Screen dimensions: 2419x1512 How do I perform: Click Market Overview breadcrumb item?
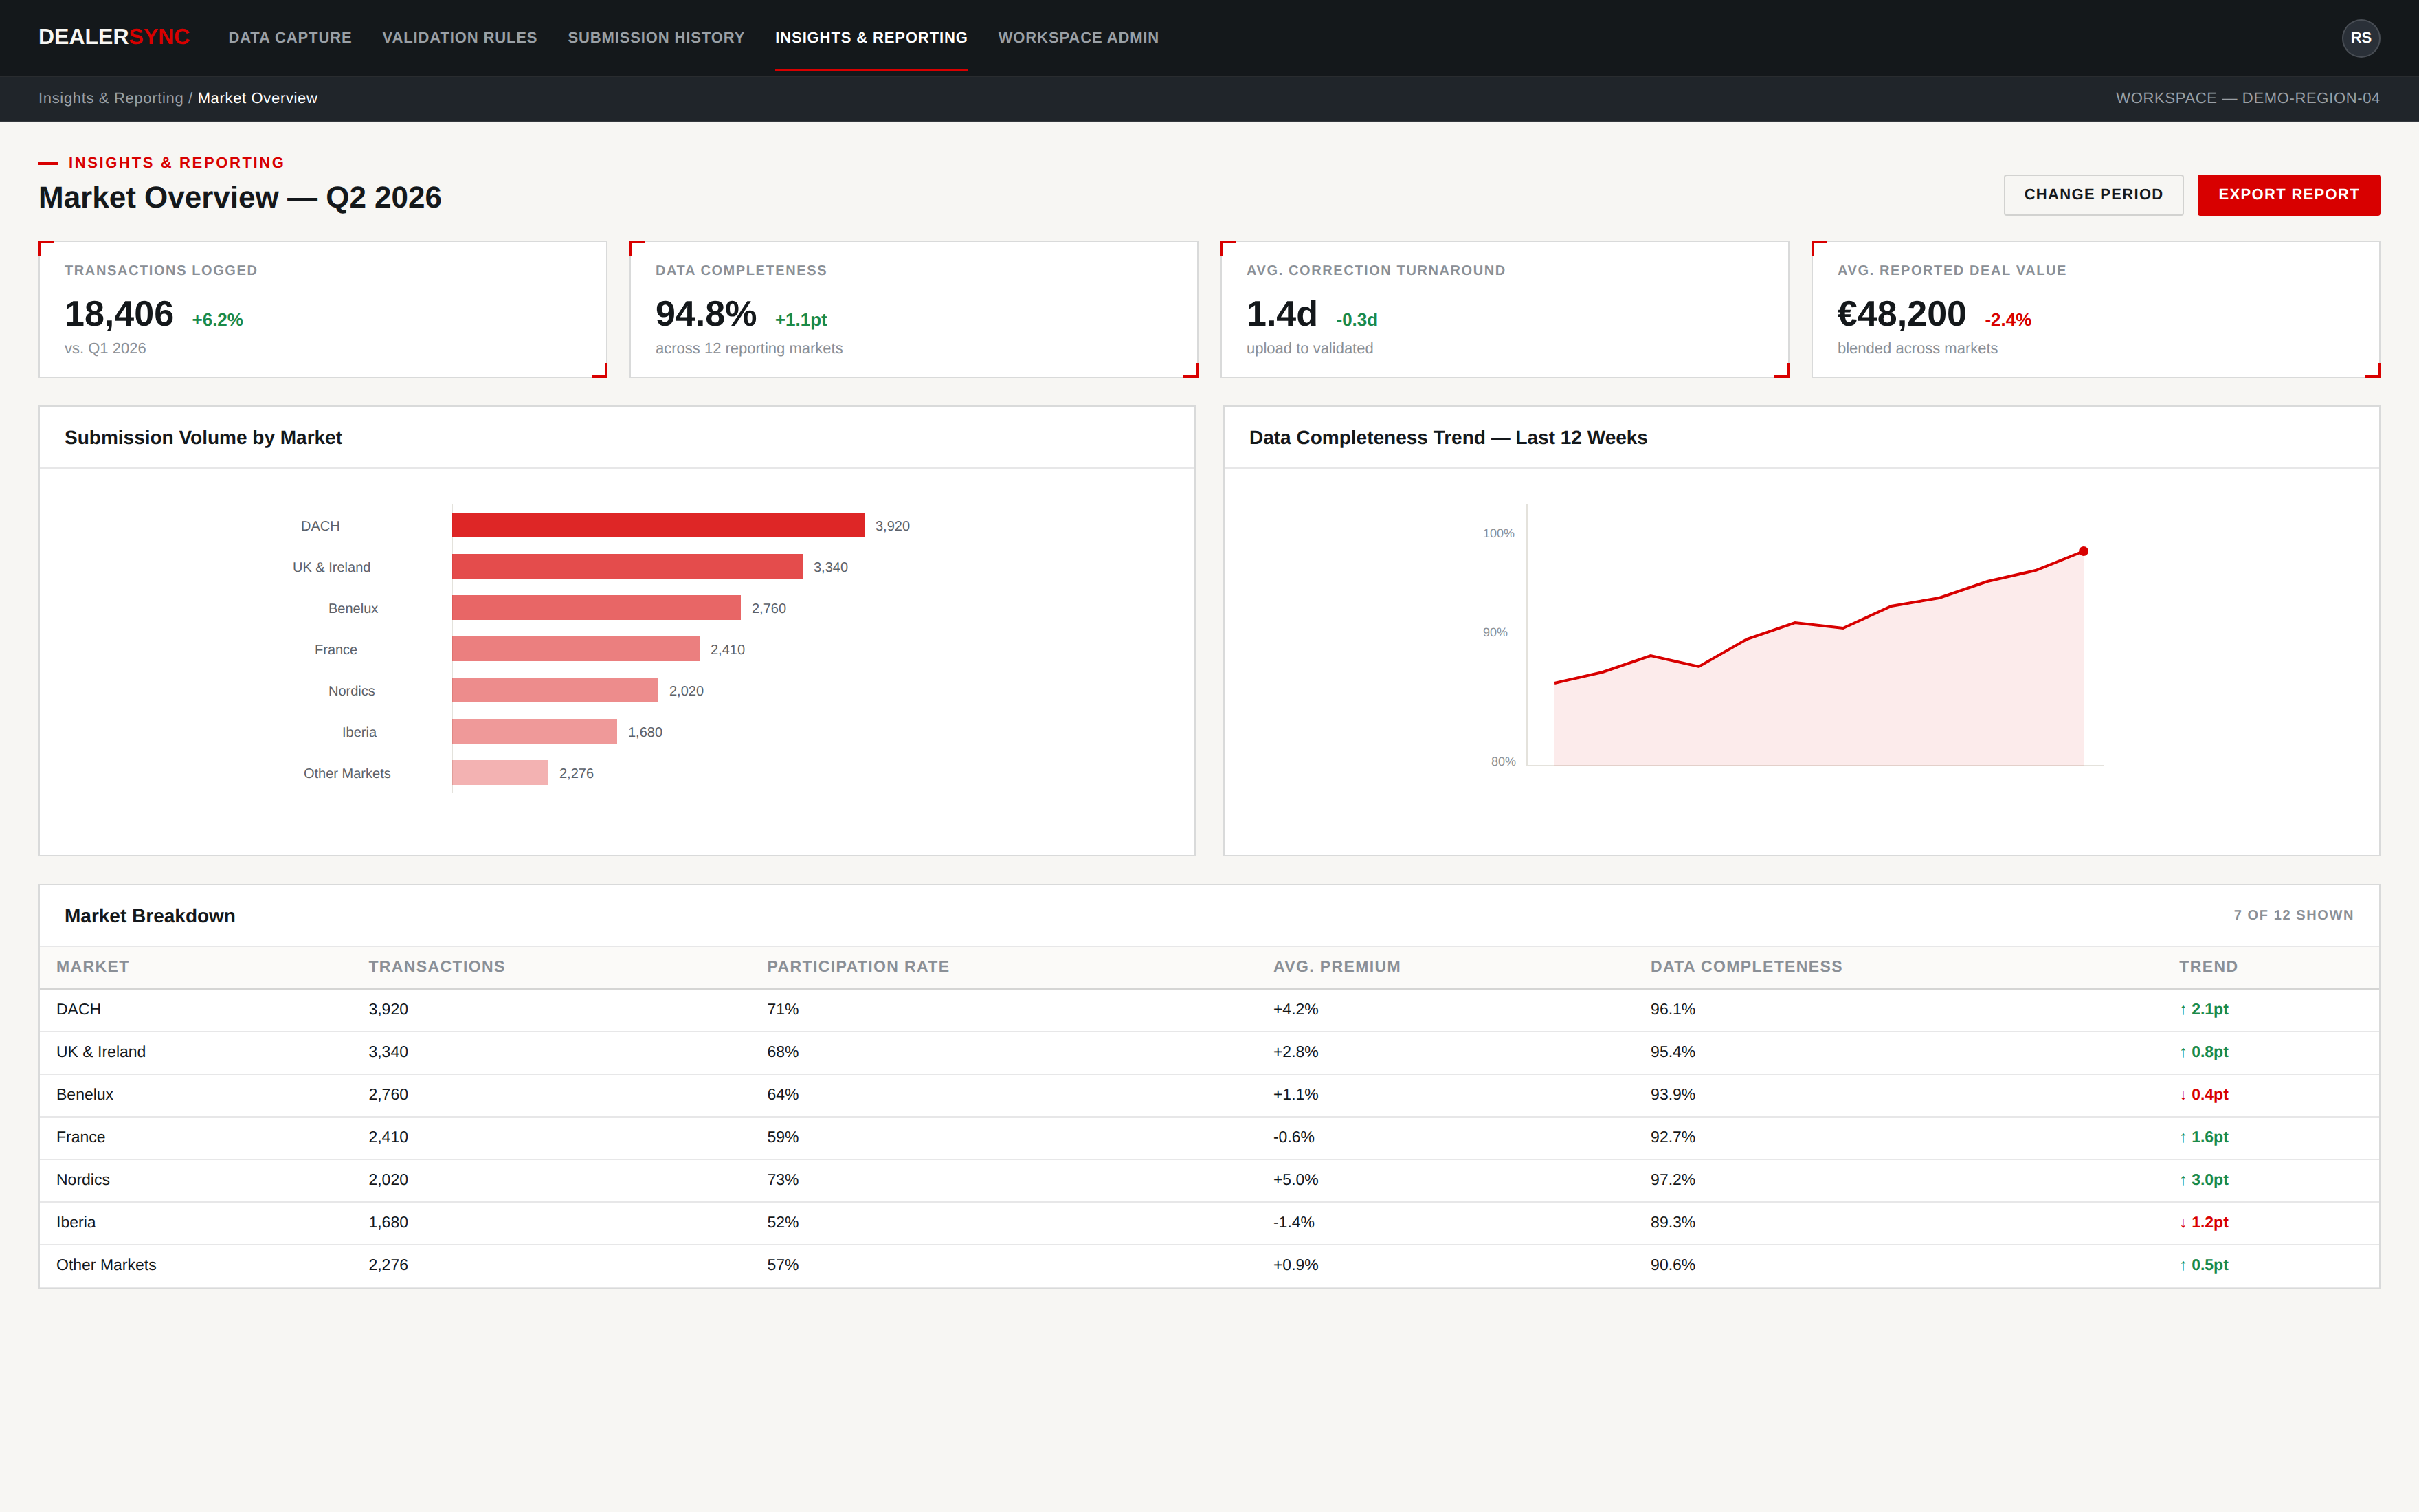click(258, 98)
